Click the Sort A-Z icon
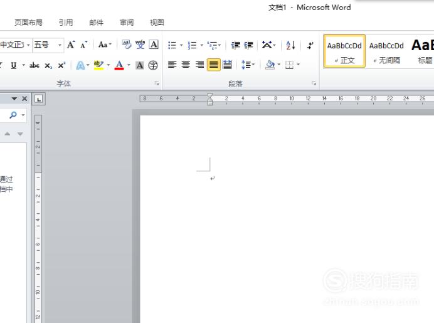Viewport: 434px width, 323px height. (x=290, y=45)
